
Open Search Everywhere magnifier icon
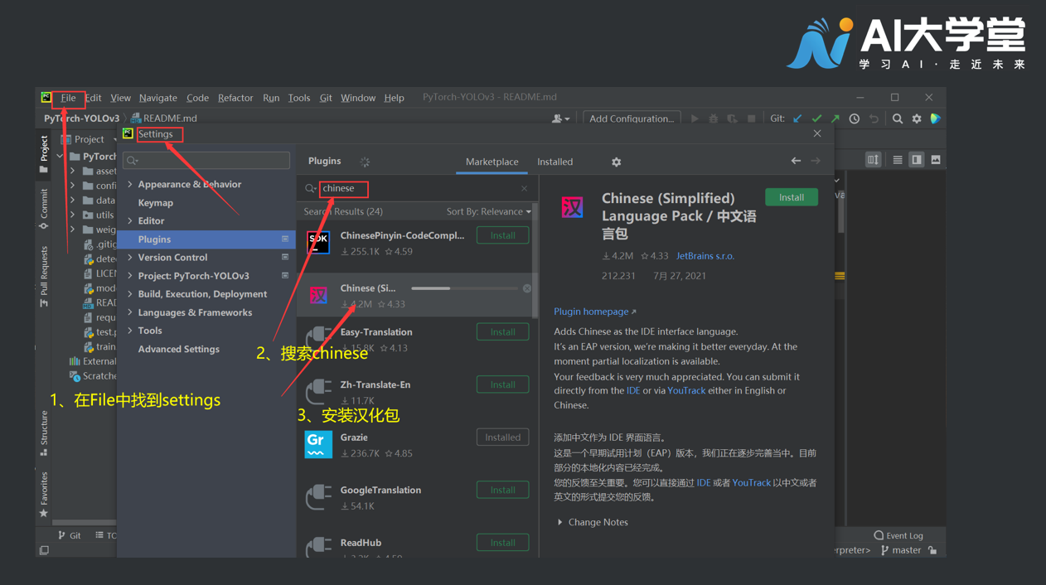[x=898, y=118]
